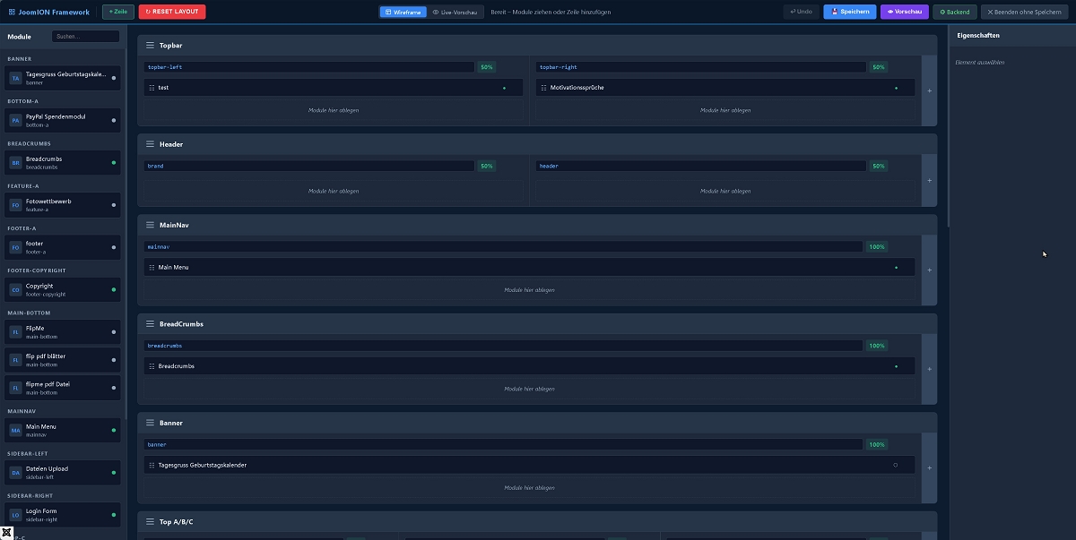This screenshot has width=1076, height=540.
Task: Click the grip icon on canvas Main Menu module
Action: (152, 267)
